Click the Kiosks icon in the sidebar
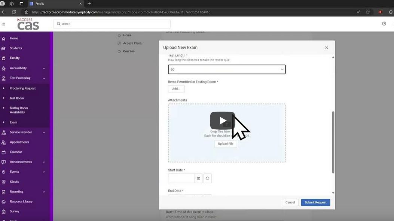 (3, 182)
